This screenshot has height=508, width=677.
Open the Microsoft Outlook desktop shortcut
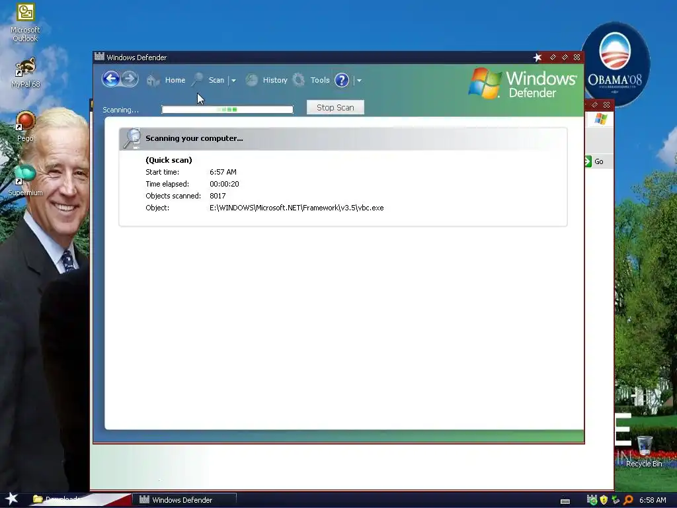[25, 23]
